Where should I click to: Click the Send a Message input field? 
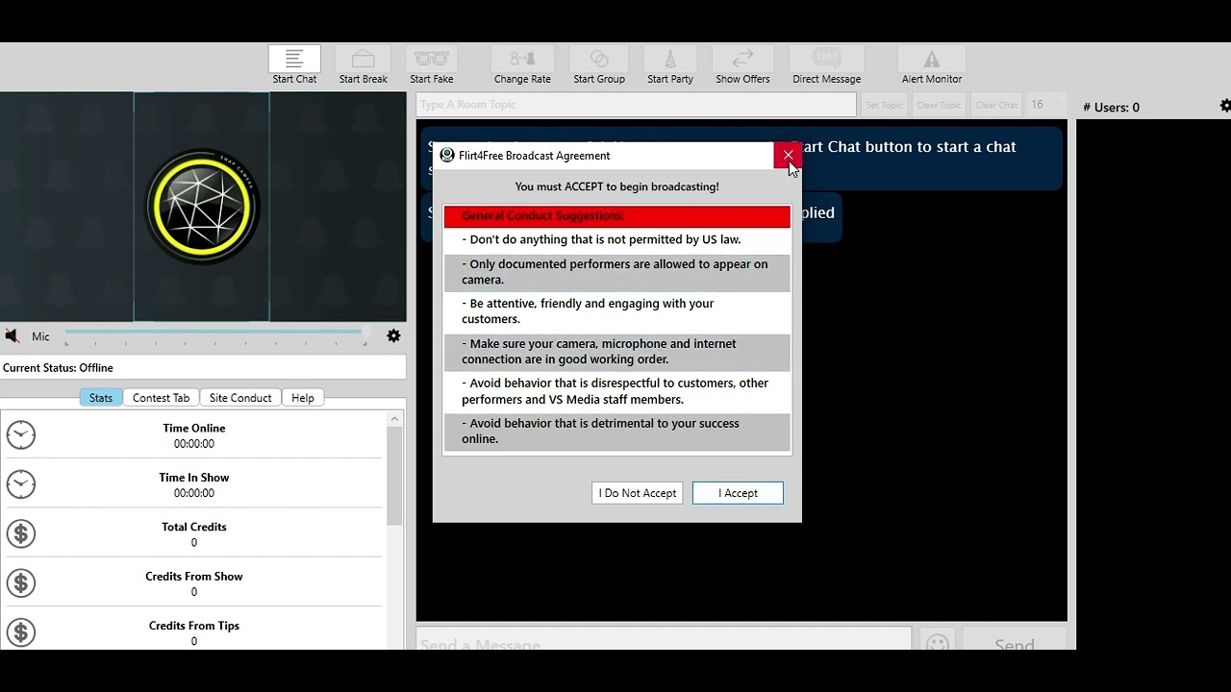[664, 640]
